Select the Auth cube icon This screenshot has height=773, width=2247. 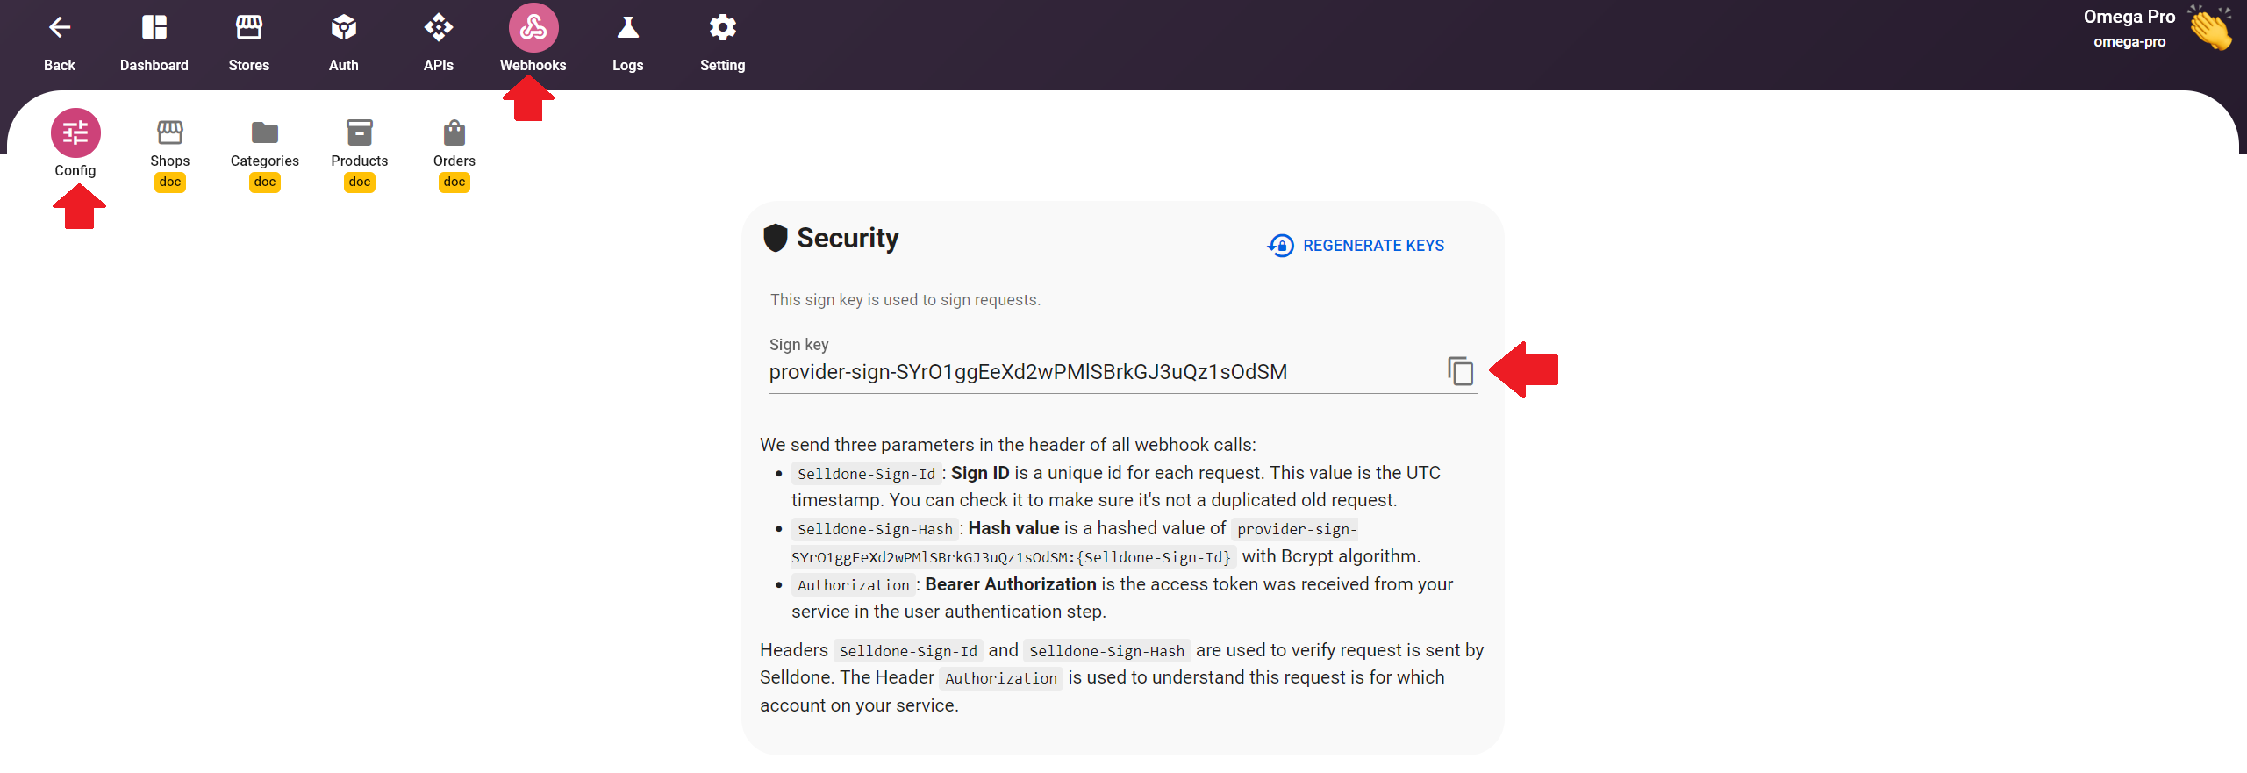point(344,28)
